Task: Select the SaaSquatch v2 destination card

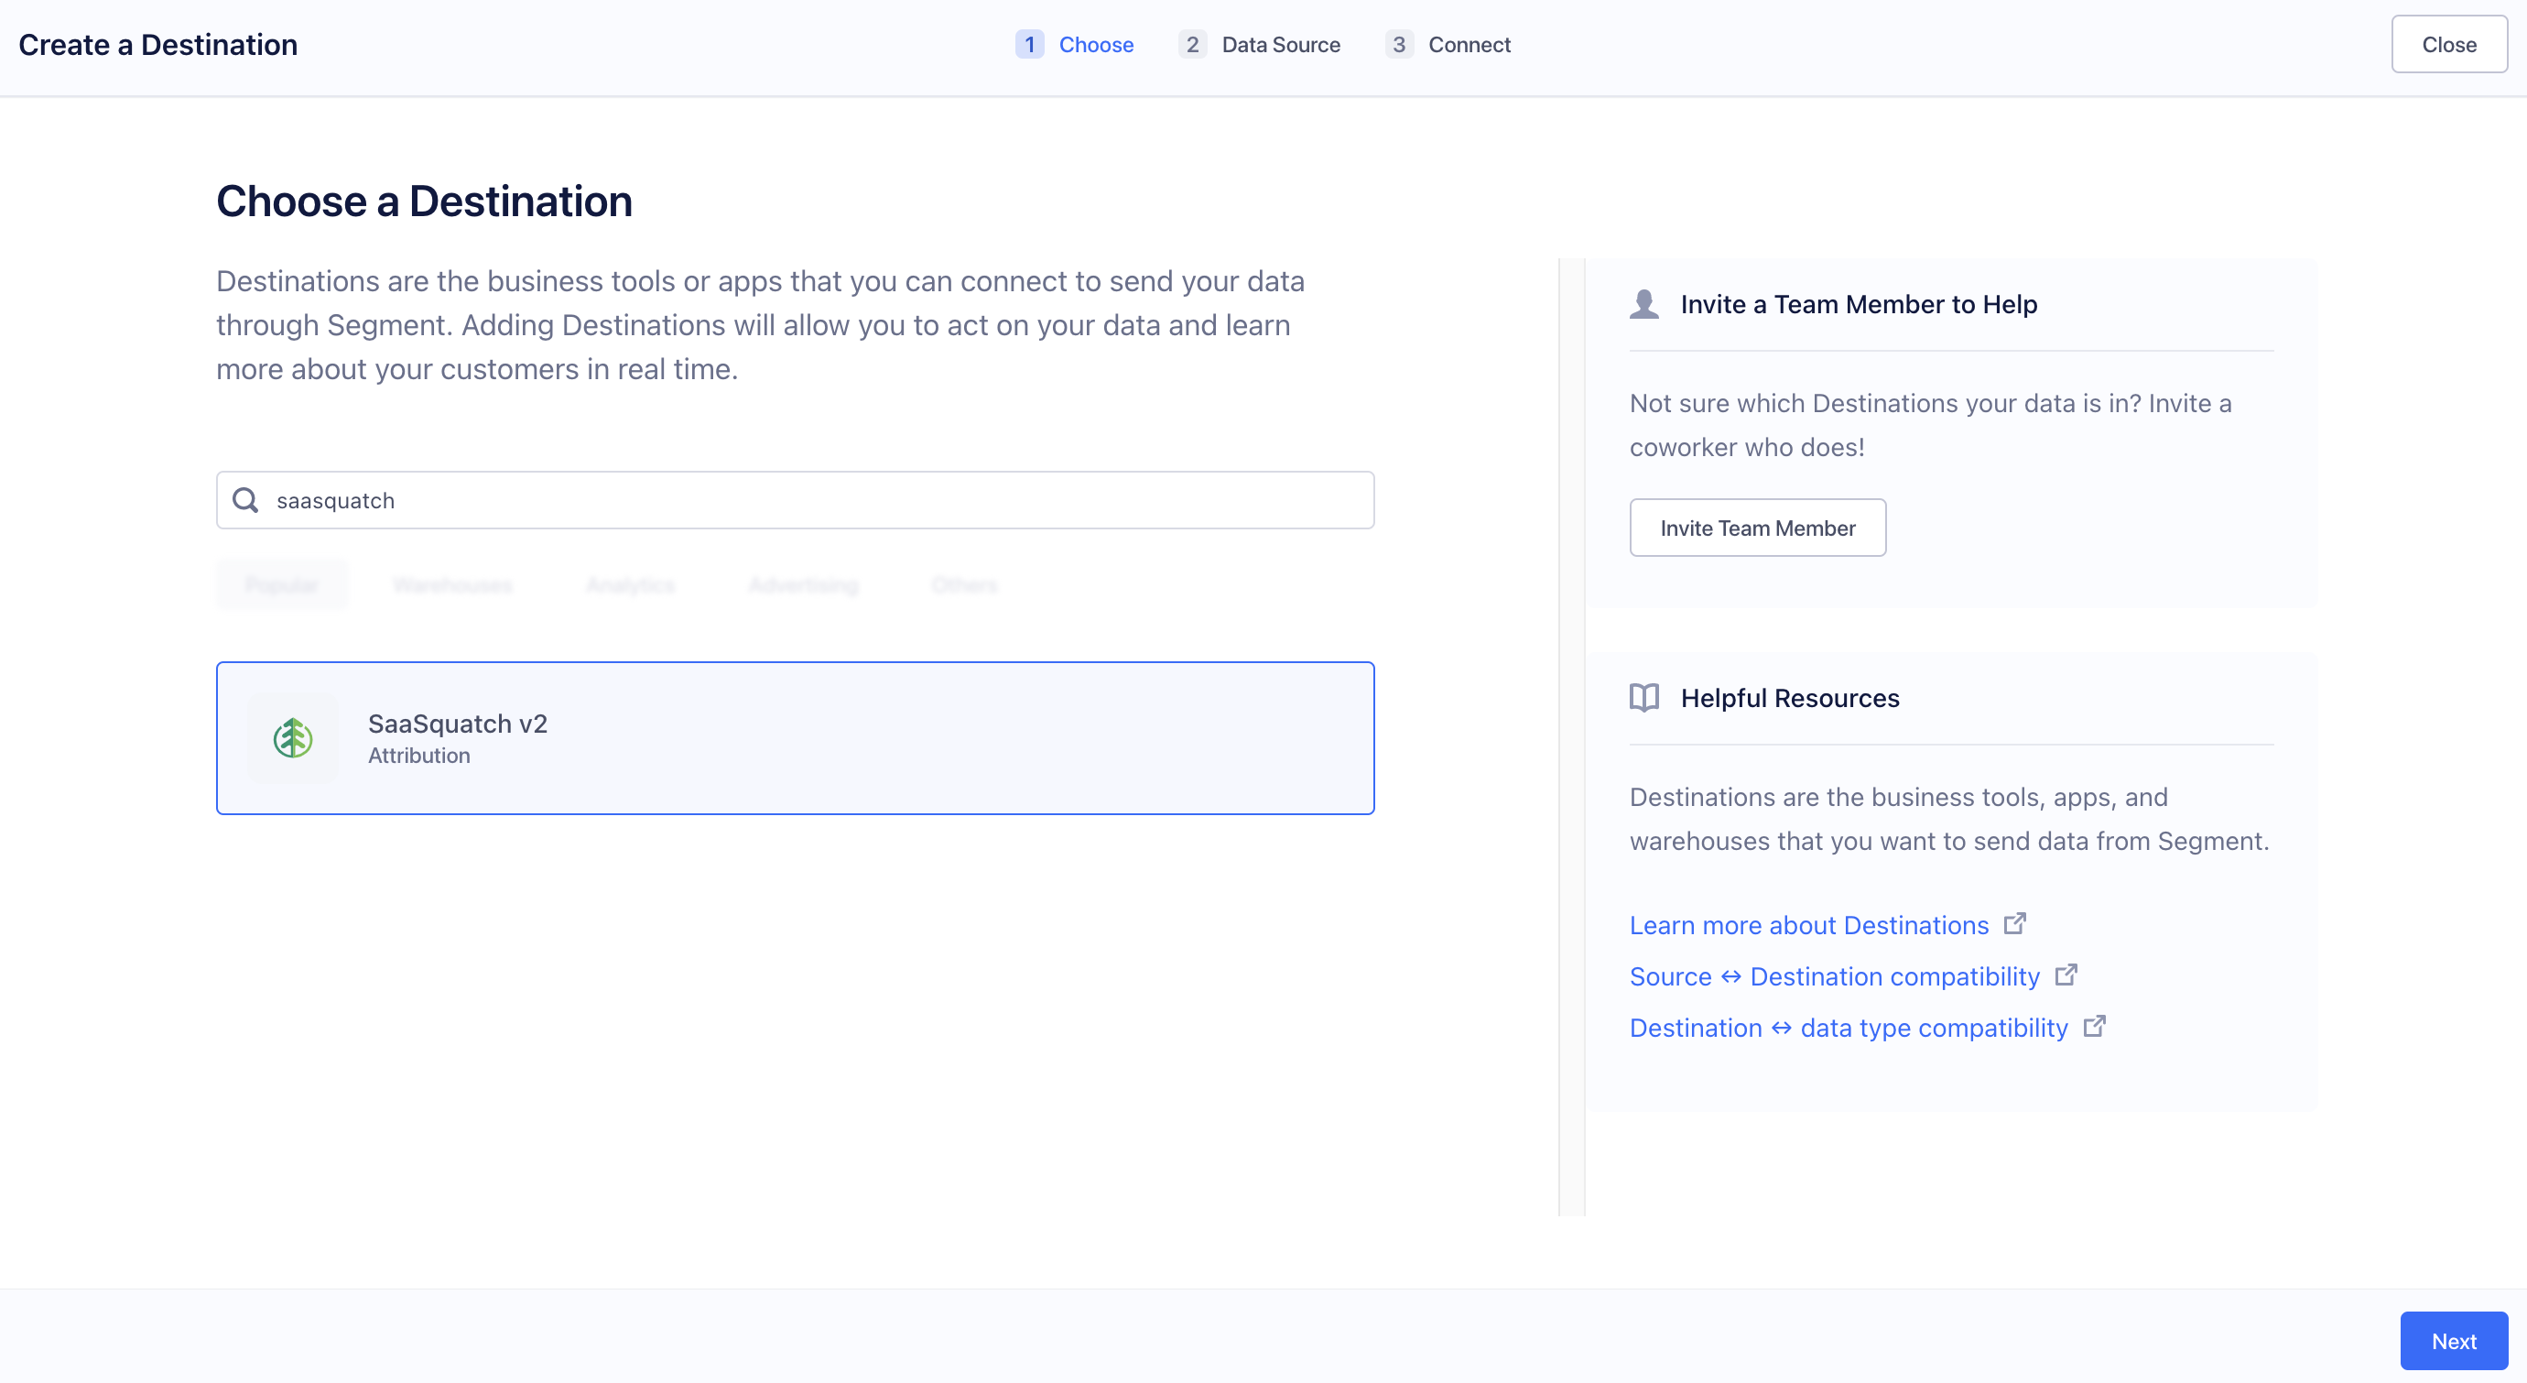Action: pyautogui.click(x=795, y=738)
